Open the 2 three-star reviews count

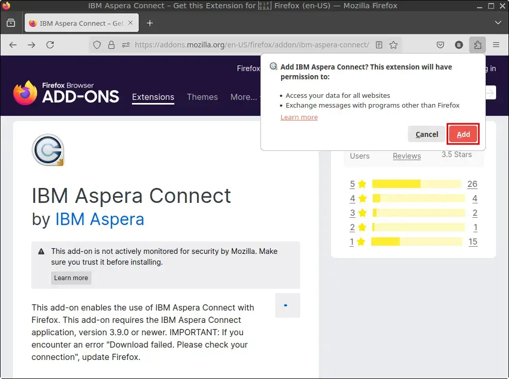pyautogui.click(x=474, y=213)
